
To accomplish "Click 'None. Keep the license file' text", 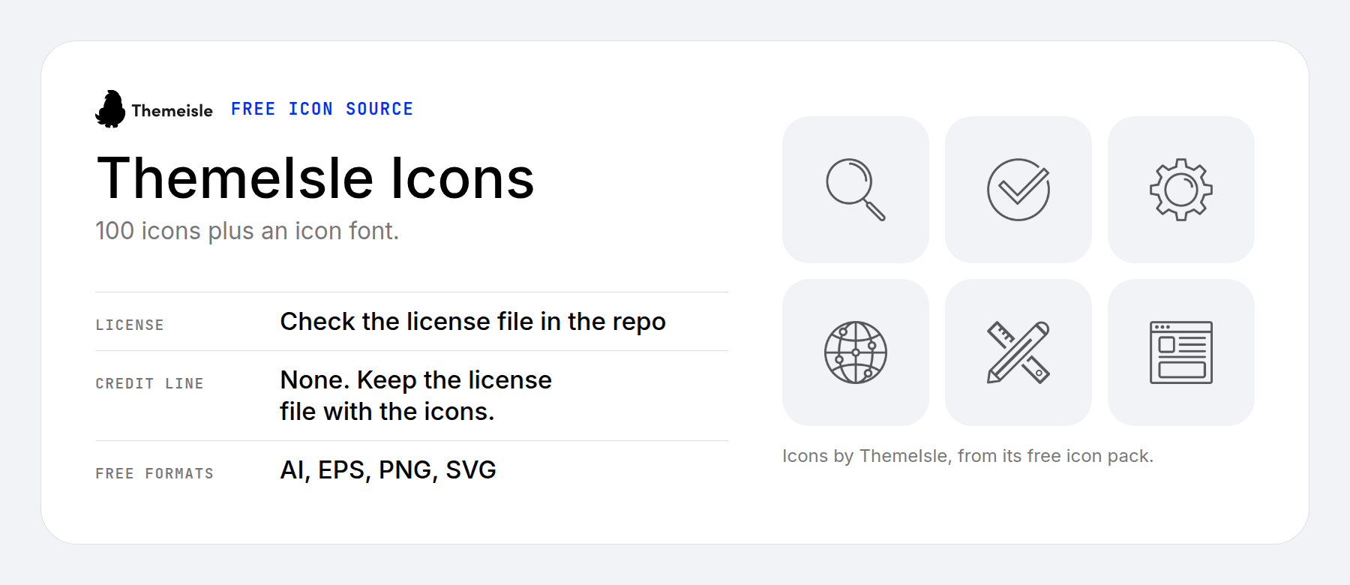I will pos(415,396).
